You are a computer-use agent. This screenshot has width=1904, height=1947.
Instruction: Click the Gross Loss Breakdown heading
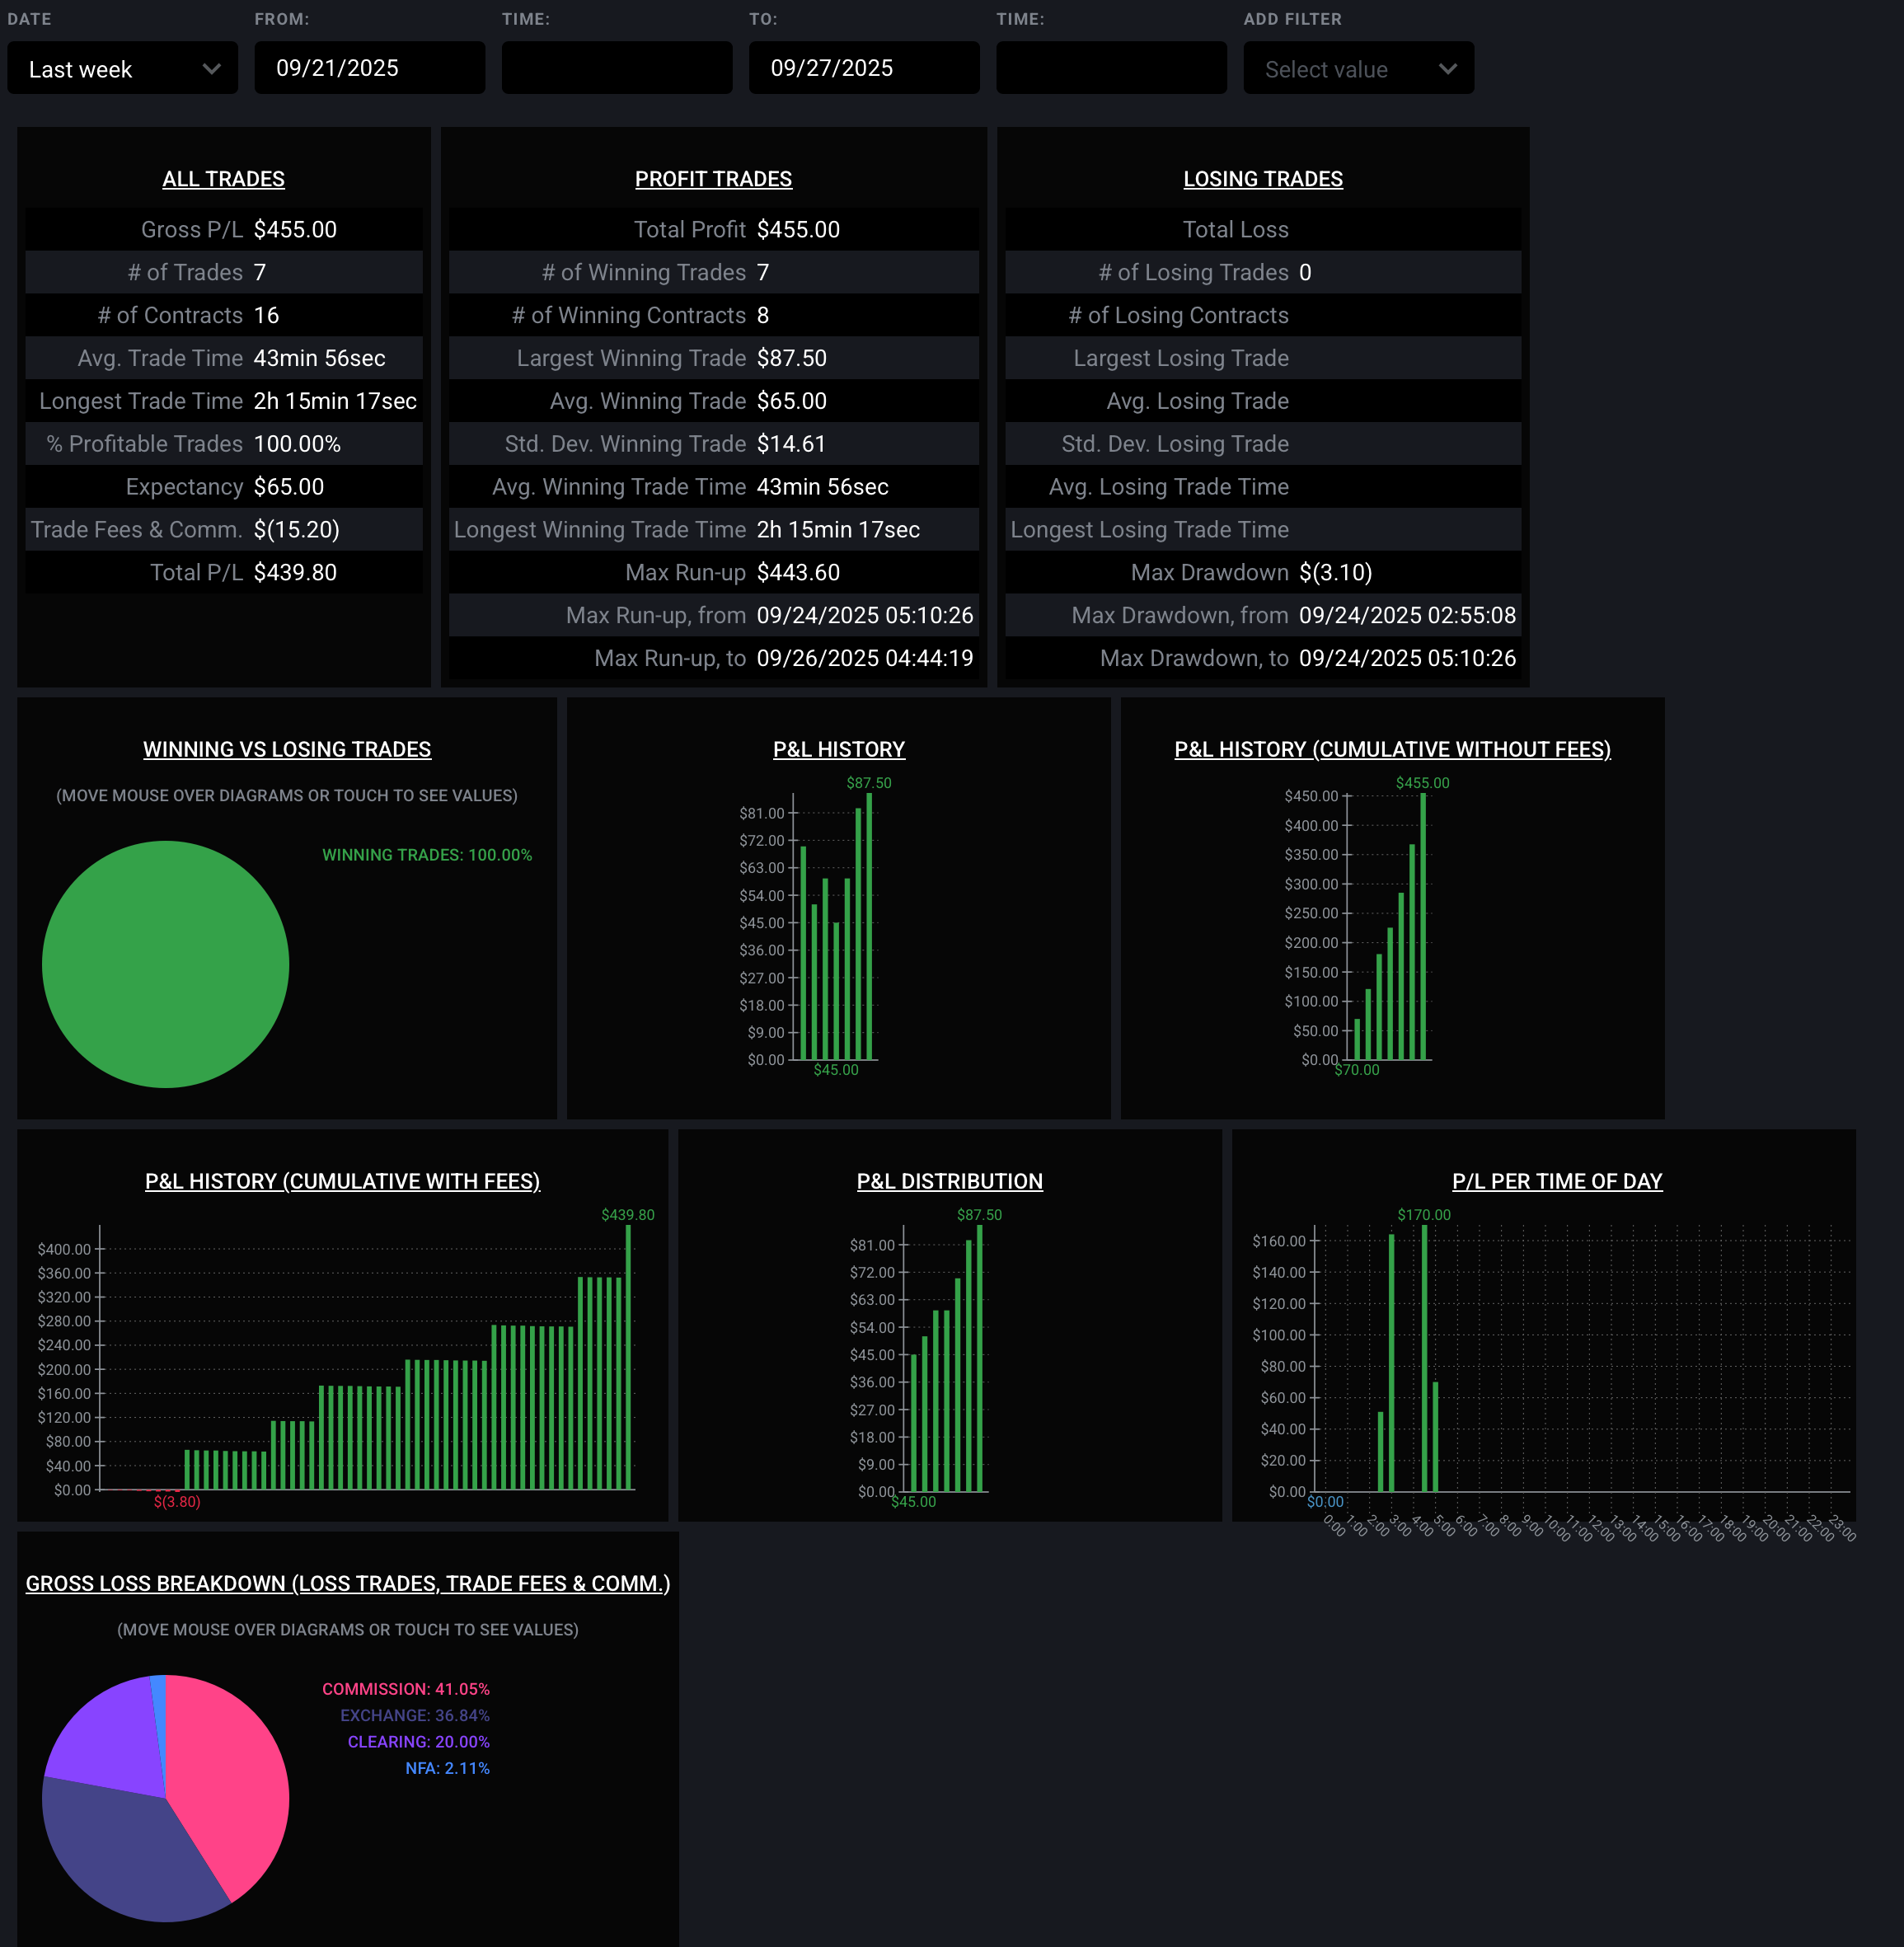347,1583
